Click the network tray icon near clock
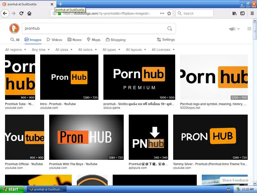The width and height of the screenshot is (257, 193). 238,189
